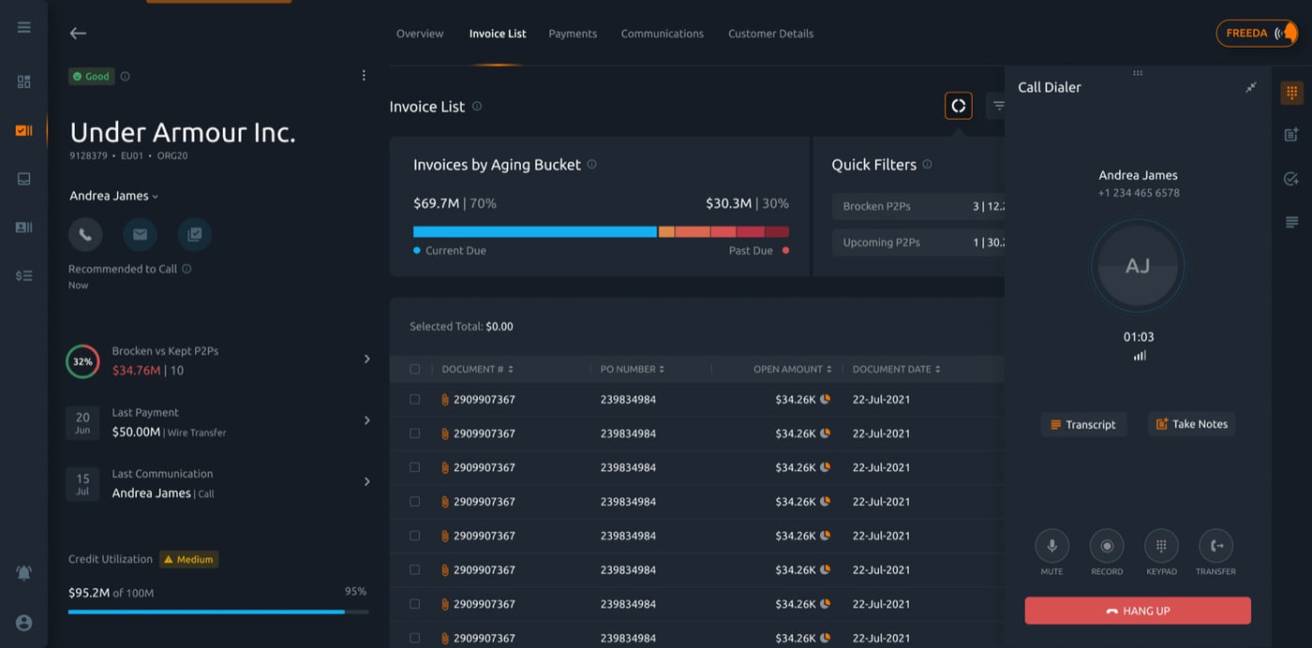Click the Take Notes button
This screenshot has height=648, width=1312.
coord(1191,424)
